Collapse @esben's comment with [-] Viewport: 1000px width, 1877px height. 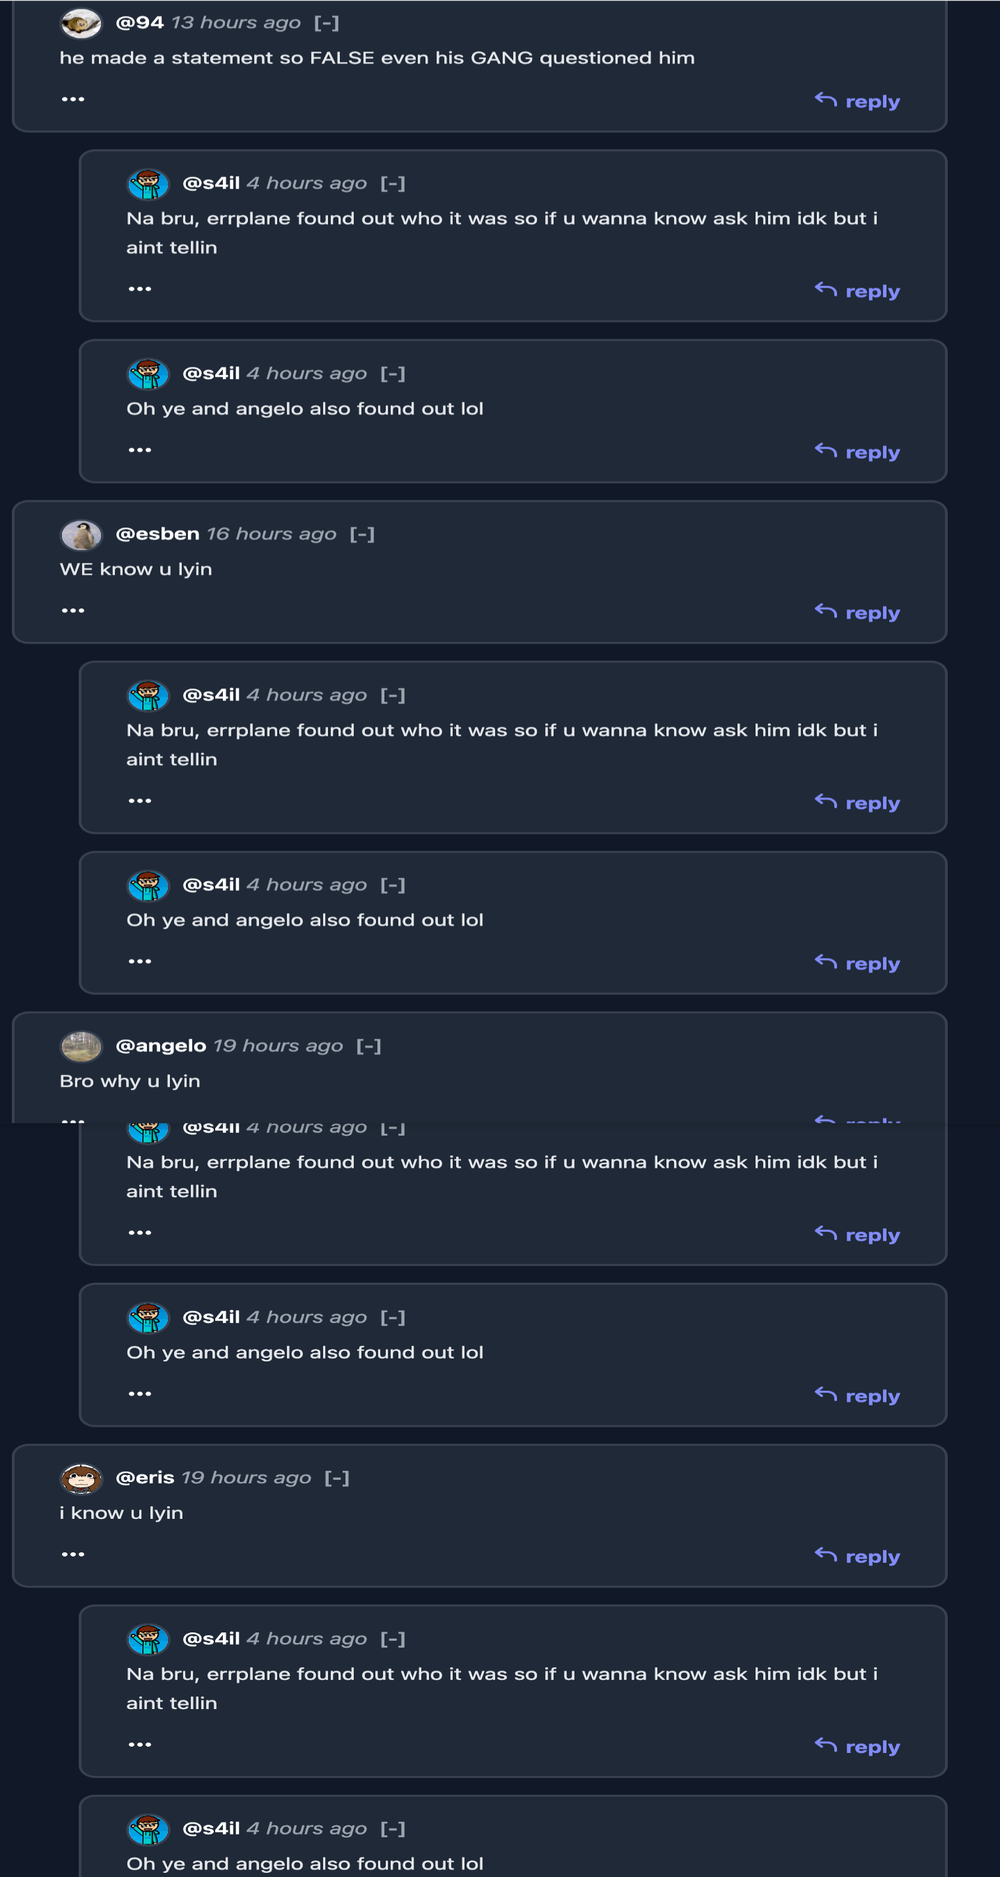[362, 535]
